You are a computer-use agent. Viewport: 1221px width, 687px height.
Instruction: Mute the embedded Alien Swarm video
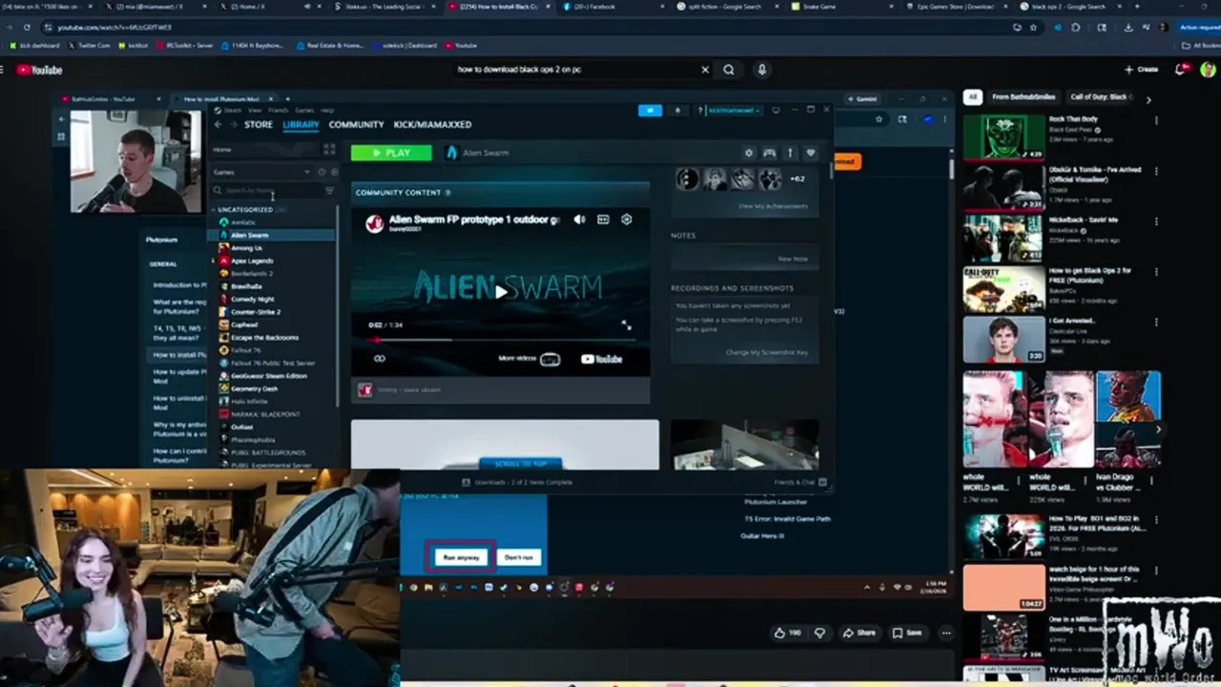(579, 219)
